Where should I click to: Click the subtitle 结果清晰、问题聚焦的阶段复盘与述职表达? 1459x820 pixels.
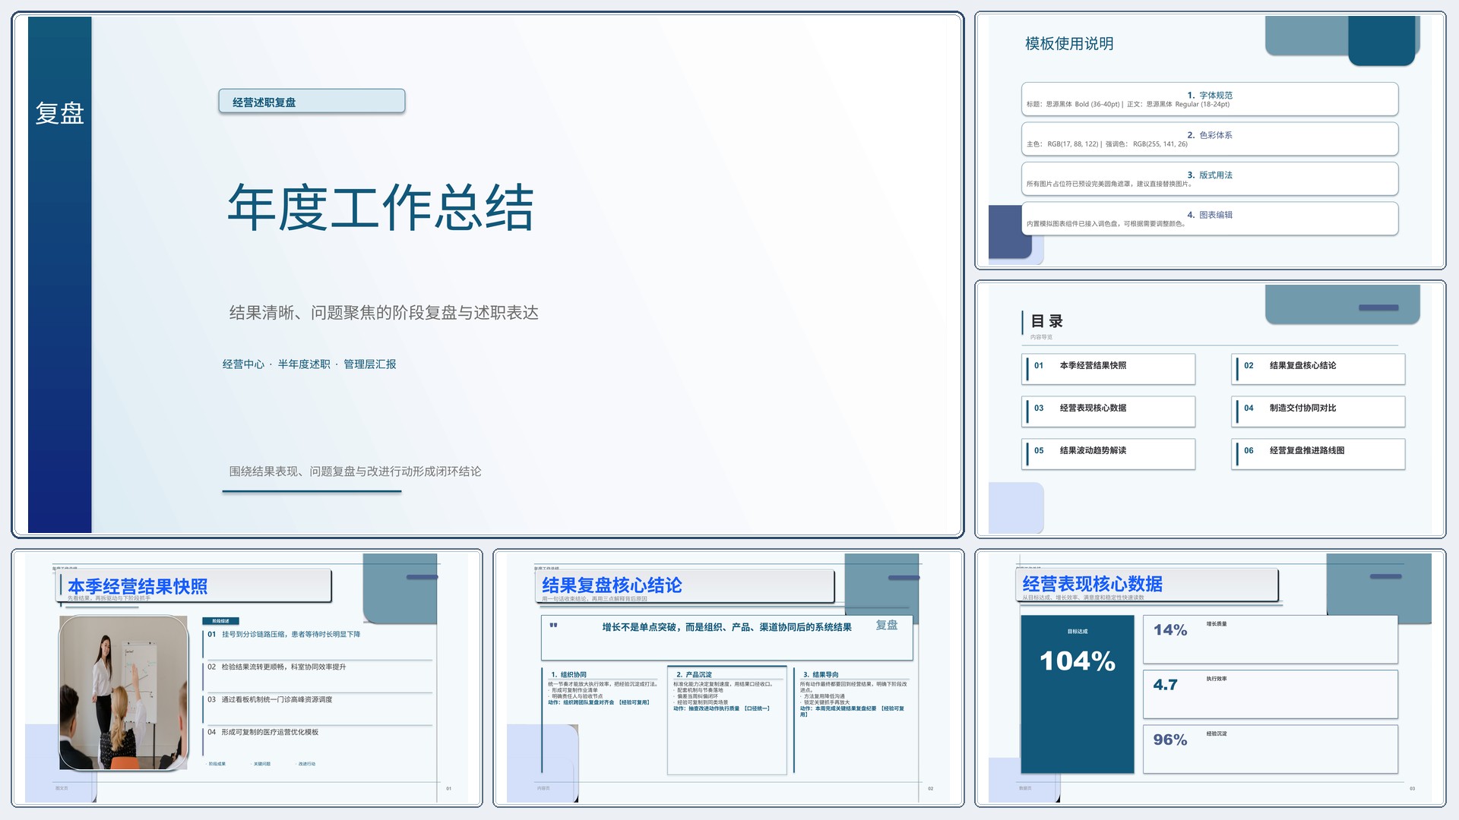384,313
